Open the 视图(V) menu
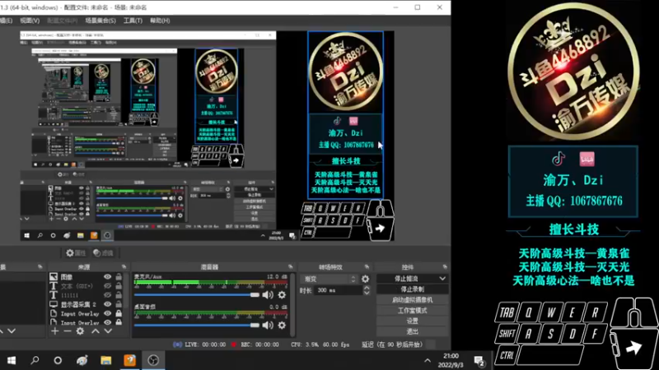The height and width of the screenshot is (370, 659). [x=30, y=20]
